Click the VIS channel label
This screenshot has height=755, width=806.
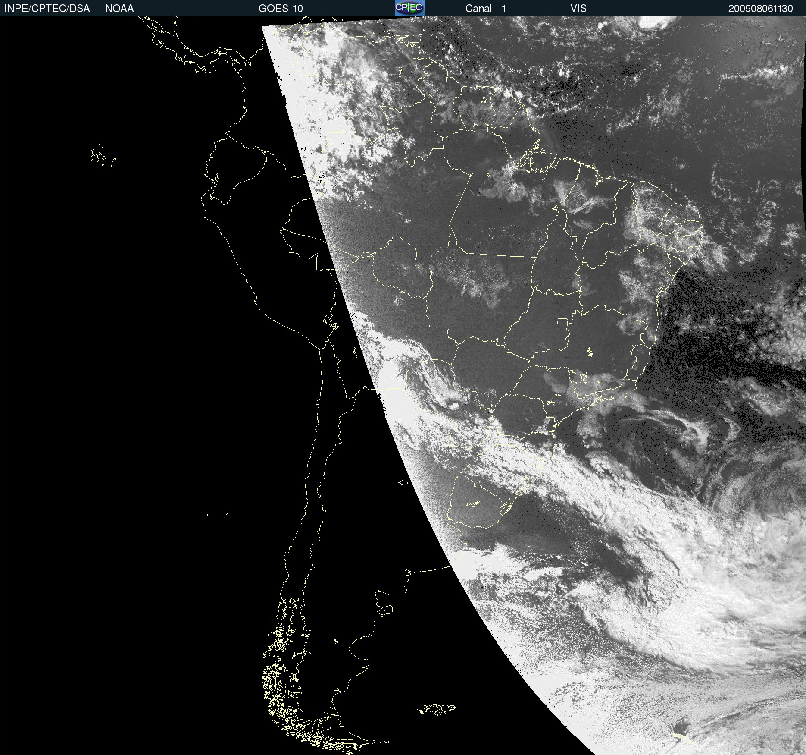(578, 9)
